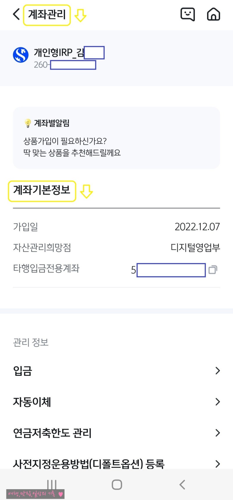Tap the lightbulb icon beside 계좌별알림
Image resolution: width=233 pixels, height=500 pixels.
tap(28, 123)
